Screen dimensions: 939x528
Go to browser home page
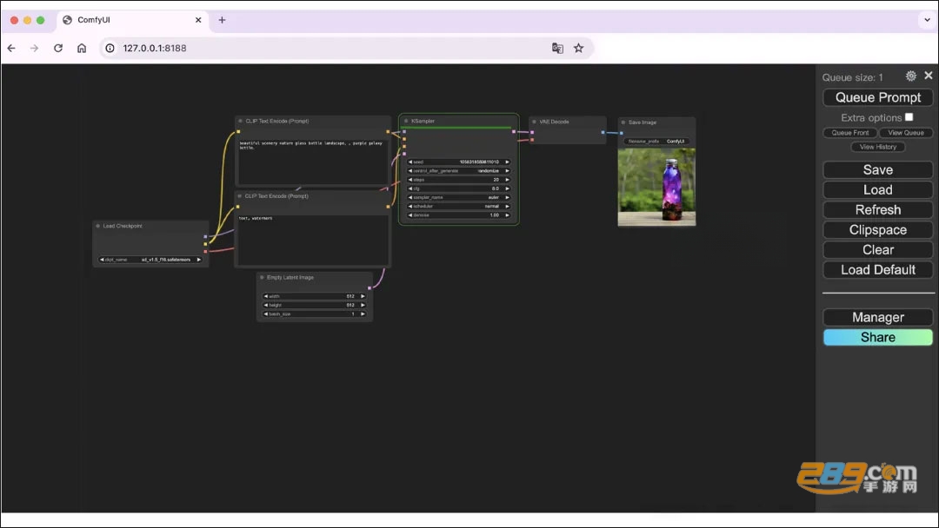click(82, 48)
